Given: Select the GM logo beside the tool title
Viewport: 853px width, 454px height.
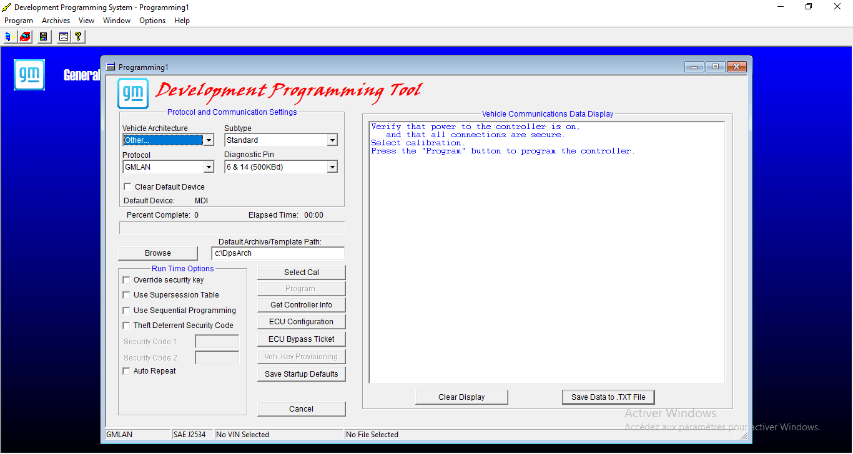Looking at the screenshot, I should pyautogui.click(x=132, y=93).
